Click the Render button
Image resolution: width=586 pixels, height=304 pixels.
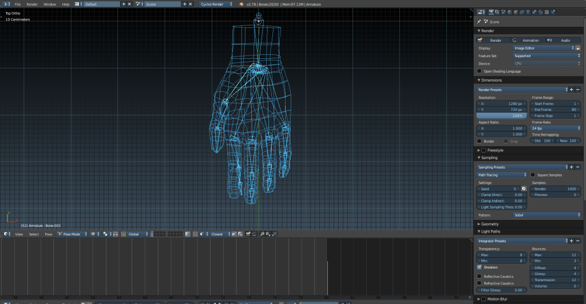(492, 41)
